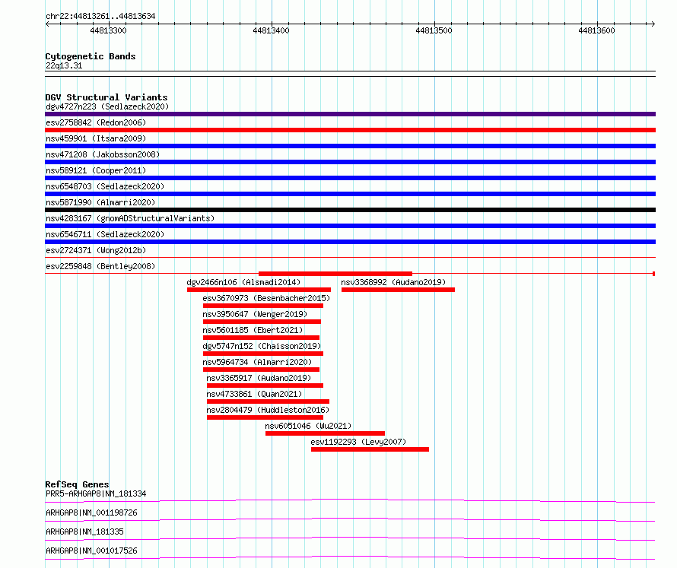Open dgv5747n152 (Chaisson2019) variant

[262, 346]
